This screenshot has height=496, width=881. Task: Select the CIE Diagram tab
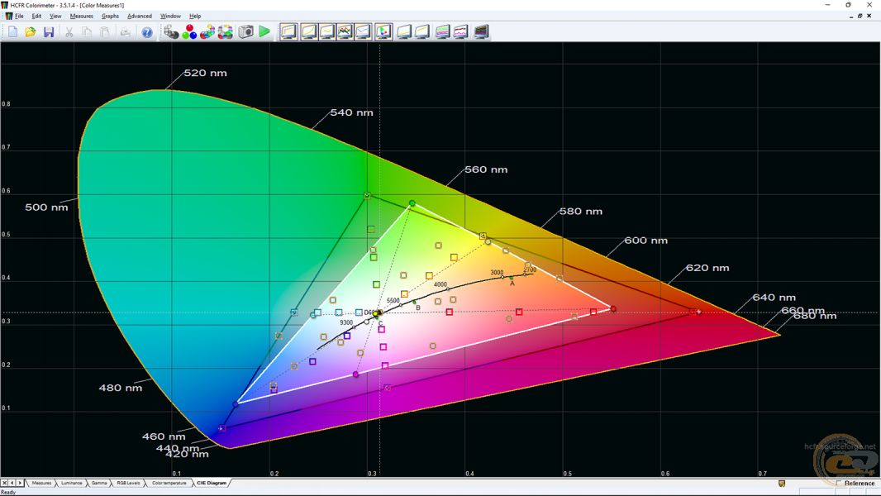tap(212, 483)
